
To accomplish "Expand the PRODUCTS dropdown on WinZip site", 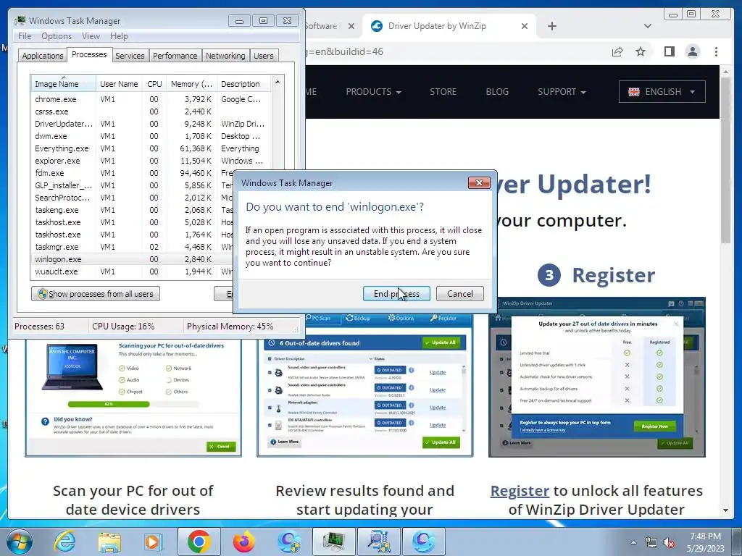I will tap(373, 92).
